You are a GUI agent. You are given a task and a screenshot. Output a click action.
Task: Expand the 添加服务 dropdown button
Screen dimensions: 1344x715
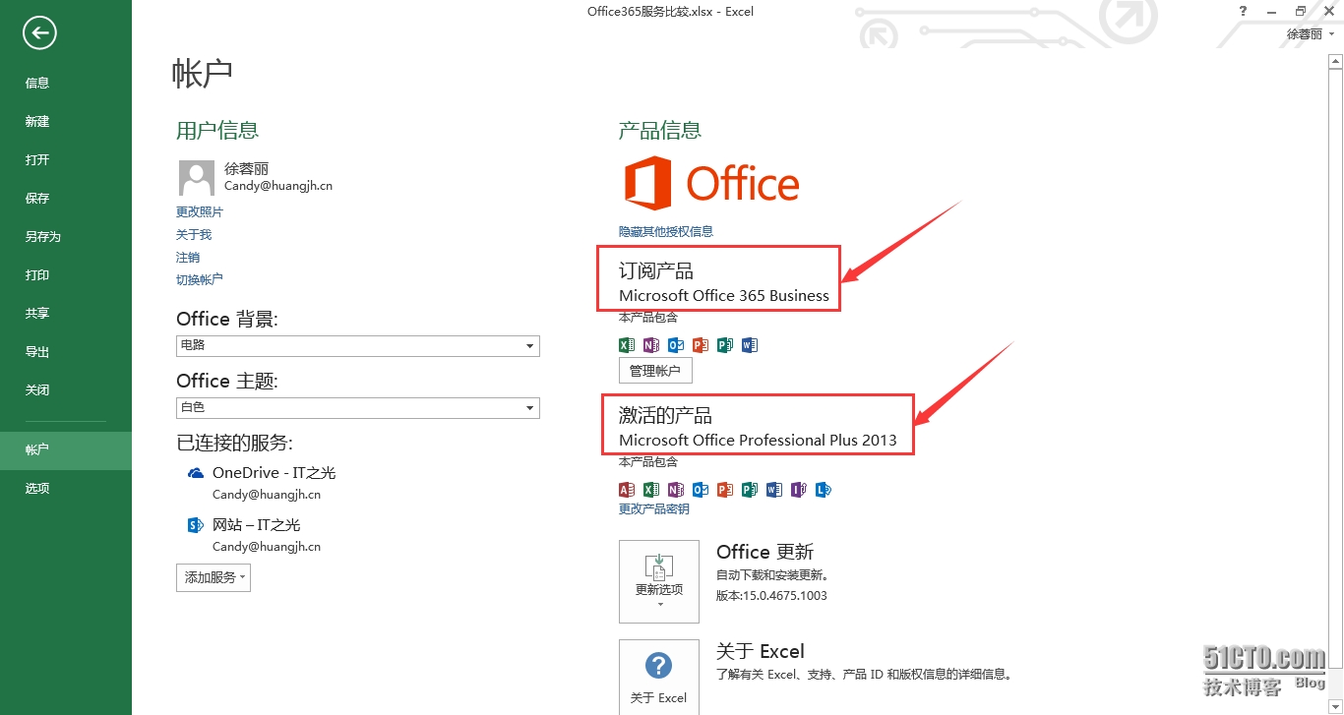pyautogui.click(x=214, y=577)
